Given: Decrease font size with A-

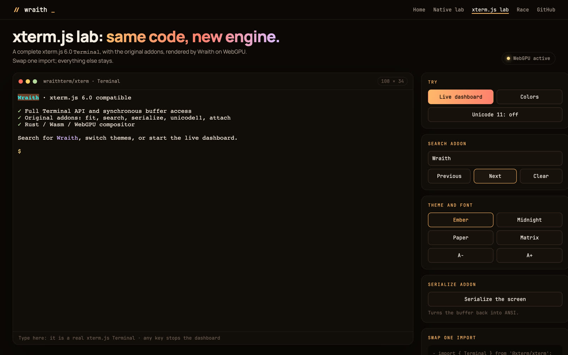Looking at the screenshot, I should click(460, 256).
